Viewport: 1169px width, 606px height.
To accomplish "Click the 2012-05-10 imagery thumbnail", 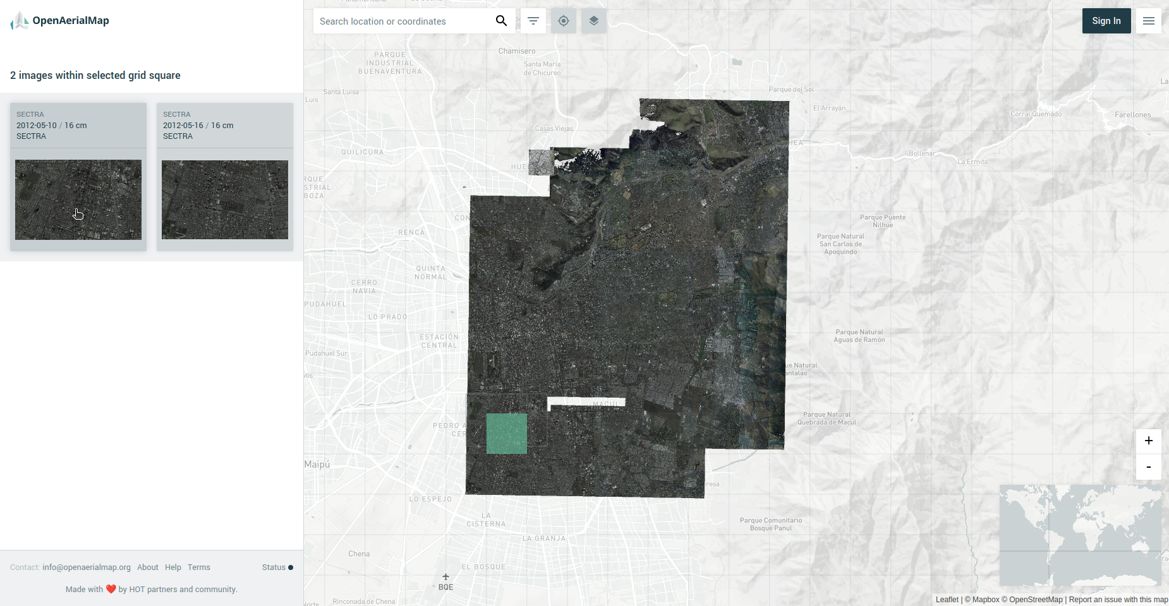I will [78, 199].
